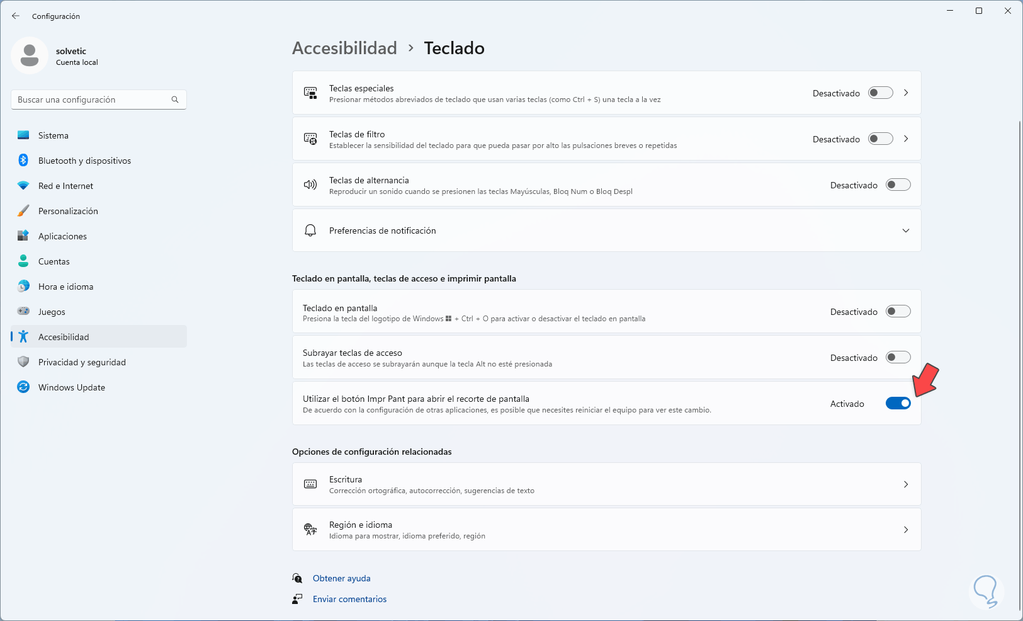Click the Windows Update icon
Image resolution: width=1023 pixels, height=621 pixels.
tap(23, 387)
